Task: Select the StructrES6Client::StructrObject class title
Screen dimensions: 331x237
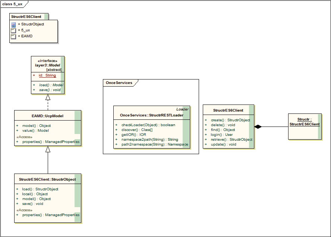Action: click(47, 180)
